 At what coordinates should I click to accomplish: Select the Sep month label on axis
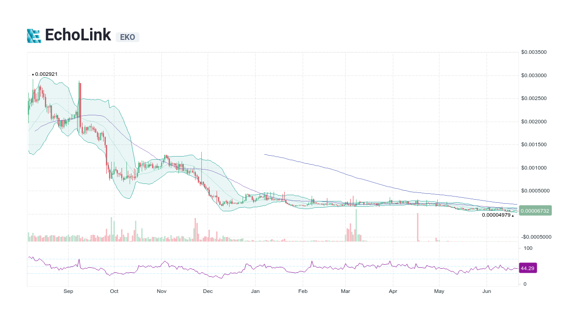click(68, 291)
